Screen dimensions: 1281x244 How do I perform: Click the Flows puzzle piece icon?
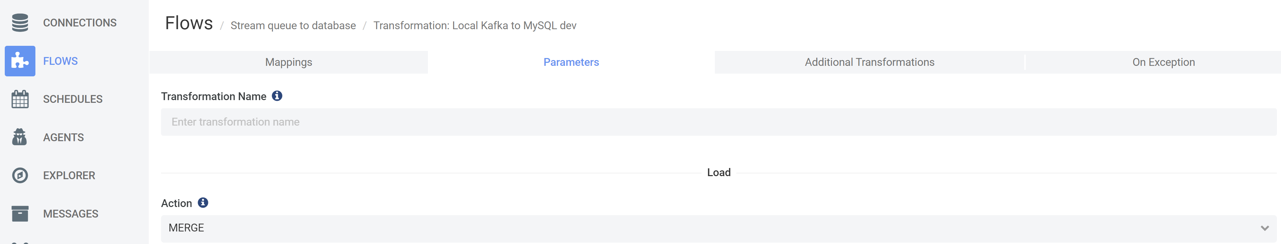20,61
